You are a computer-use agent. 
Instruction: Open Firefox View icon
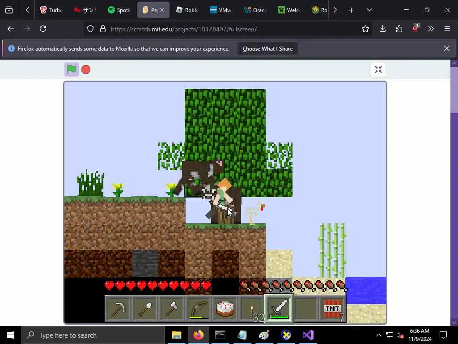[9, 10]
